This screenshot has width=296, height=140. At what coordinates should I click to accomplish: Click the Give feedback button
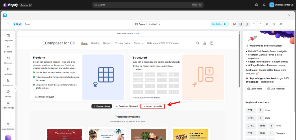pyautogui.click(x=276, y=89)
